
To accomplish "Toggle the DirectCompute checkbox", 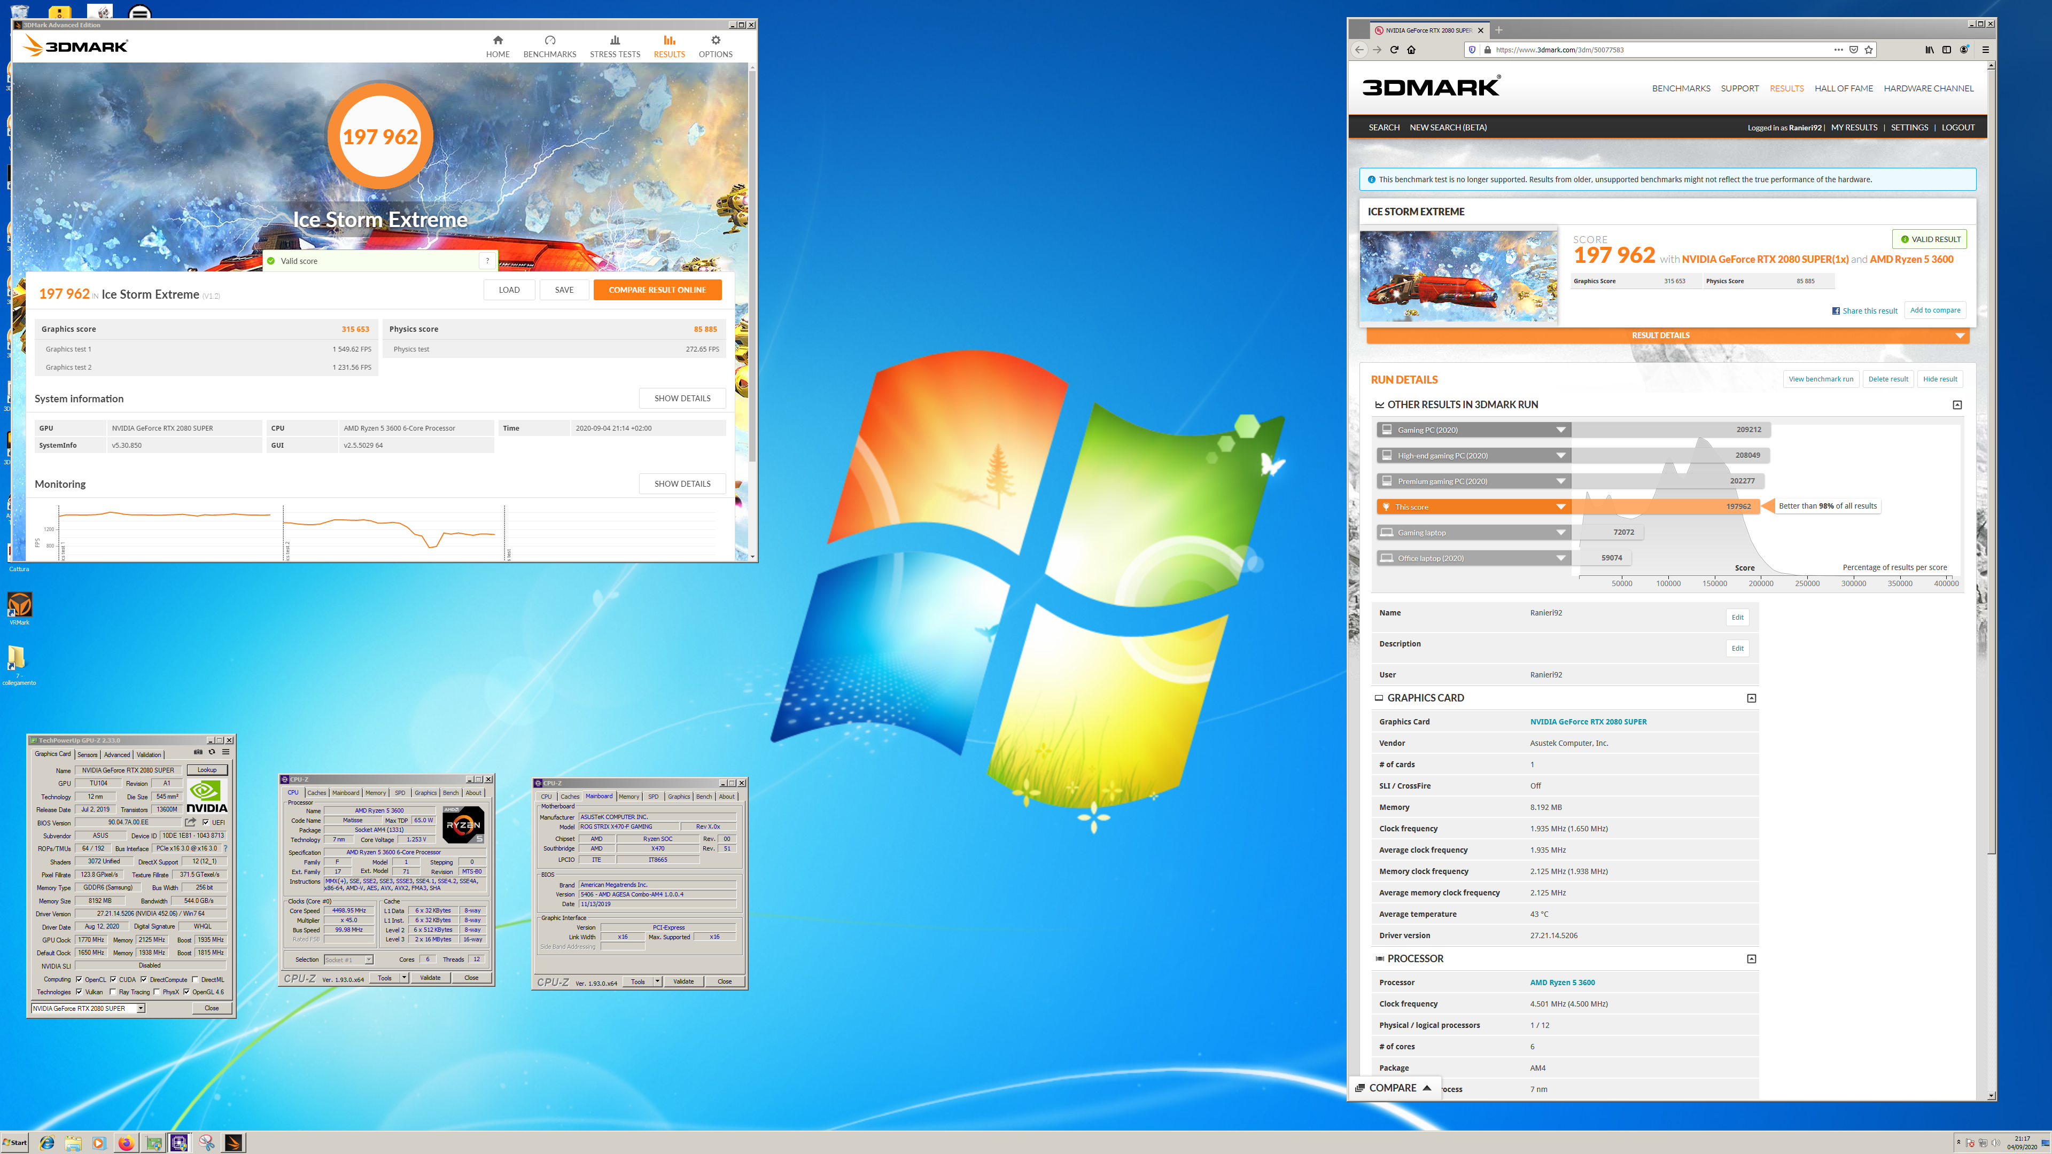I will coord(143,980).
